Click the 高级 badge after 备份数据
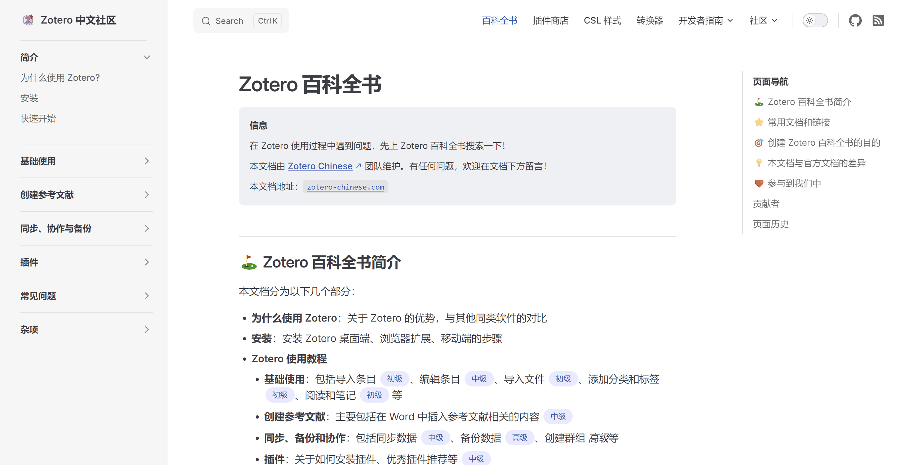 520,438
